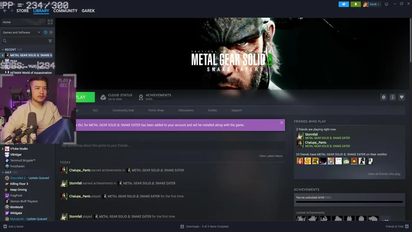Select PEAK in the recent list

click(14, 61)
